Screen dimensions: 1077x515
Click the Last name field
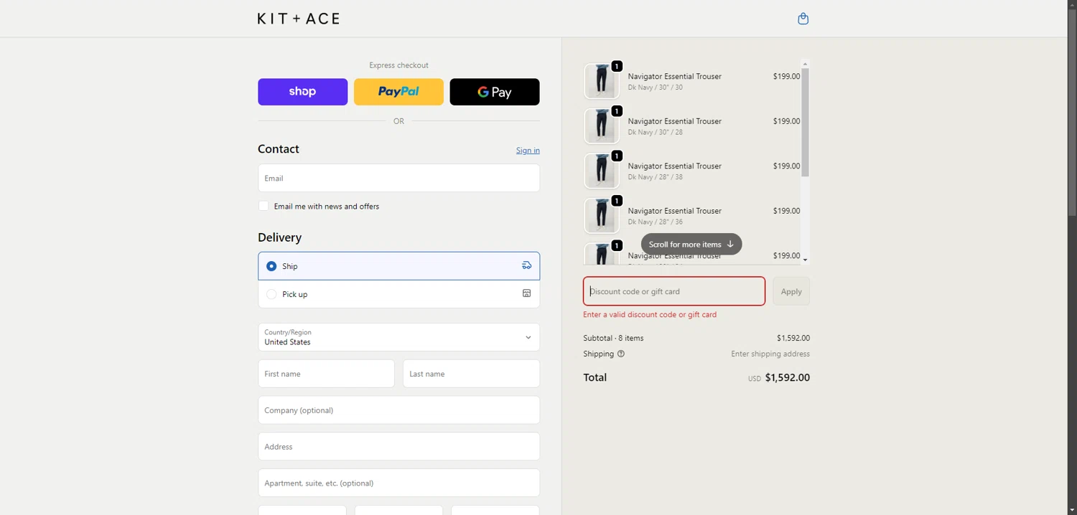[x=471, y=374]
